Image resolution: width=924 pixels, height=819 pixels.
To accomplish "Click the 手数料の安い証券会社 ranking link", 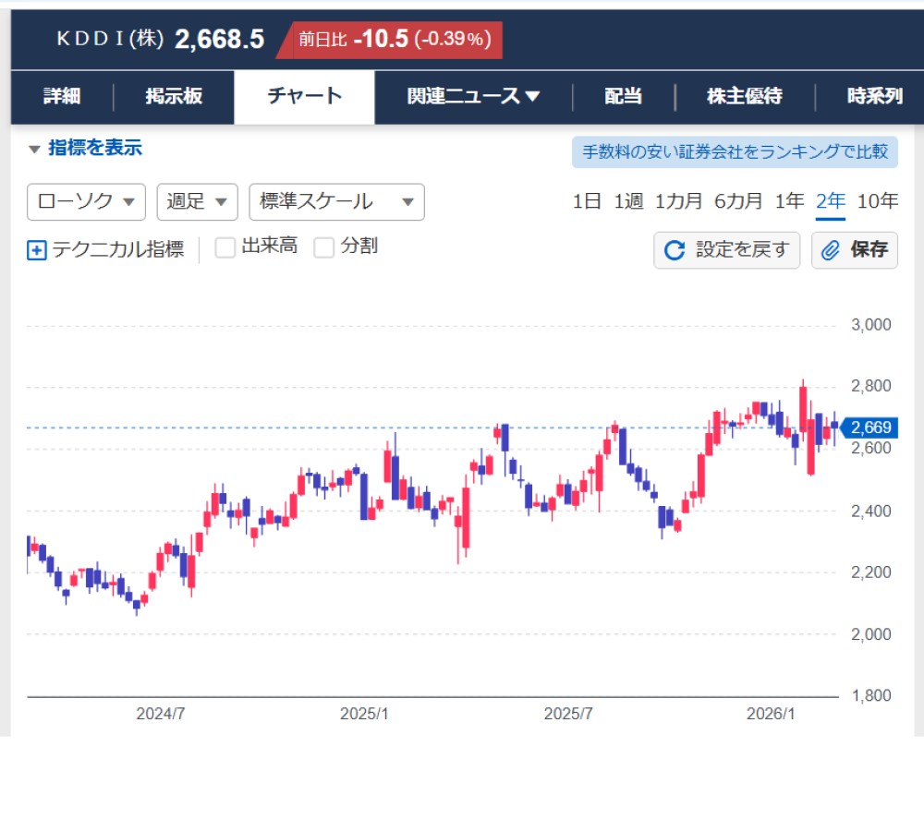I will pos(735,151).
